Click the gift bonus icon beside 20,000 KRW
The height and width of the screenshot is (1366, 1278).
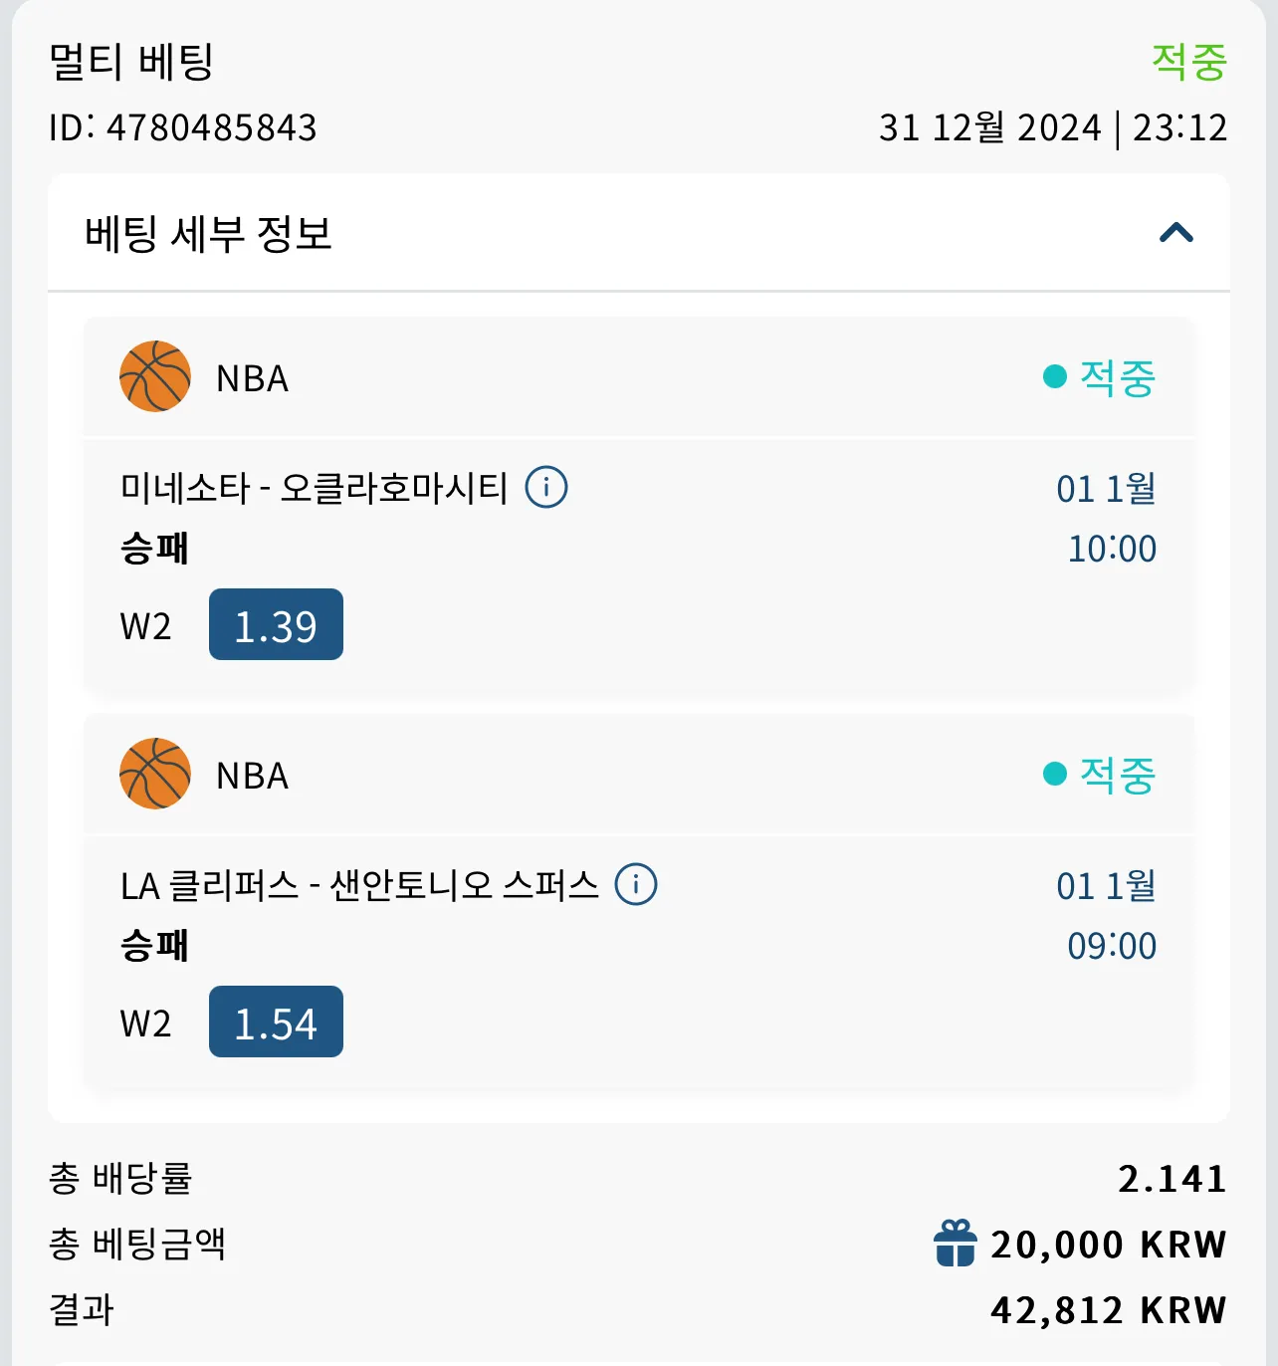[x=956, y=1244]
